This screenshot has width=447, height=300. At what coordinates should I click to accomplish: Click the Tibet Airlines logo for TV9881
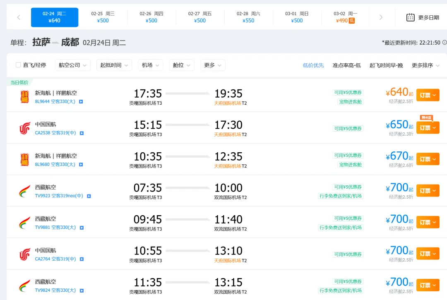[25, 223]
